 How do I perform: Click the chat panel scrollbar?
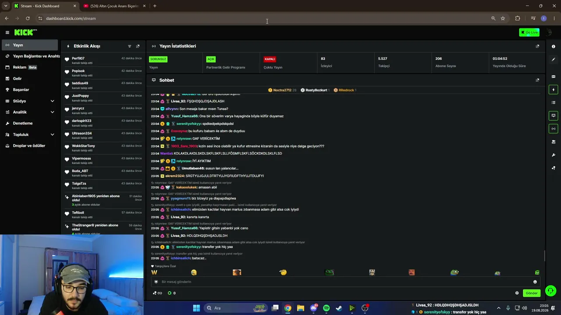click(x=544, y=255)
